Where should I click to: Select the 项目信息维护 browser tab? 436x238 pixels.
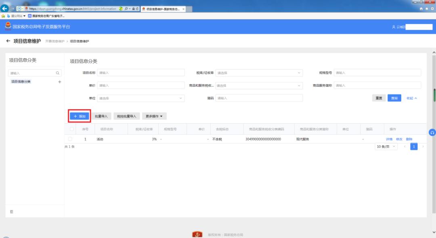click(163, 9)
